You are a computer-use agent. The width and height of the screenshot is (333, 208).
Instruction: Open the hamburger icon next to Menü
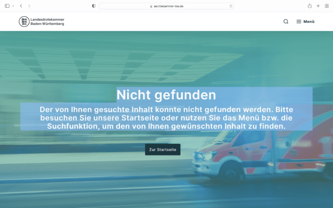point(299,22)
